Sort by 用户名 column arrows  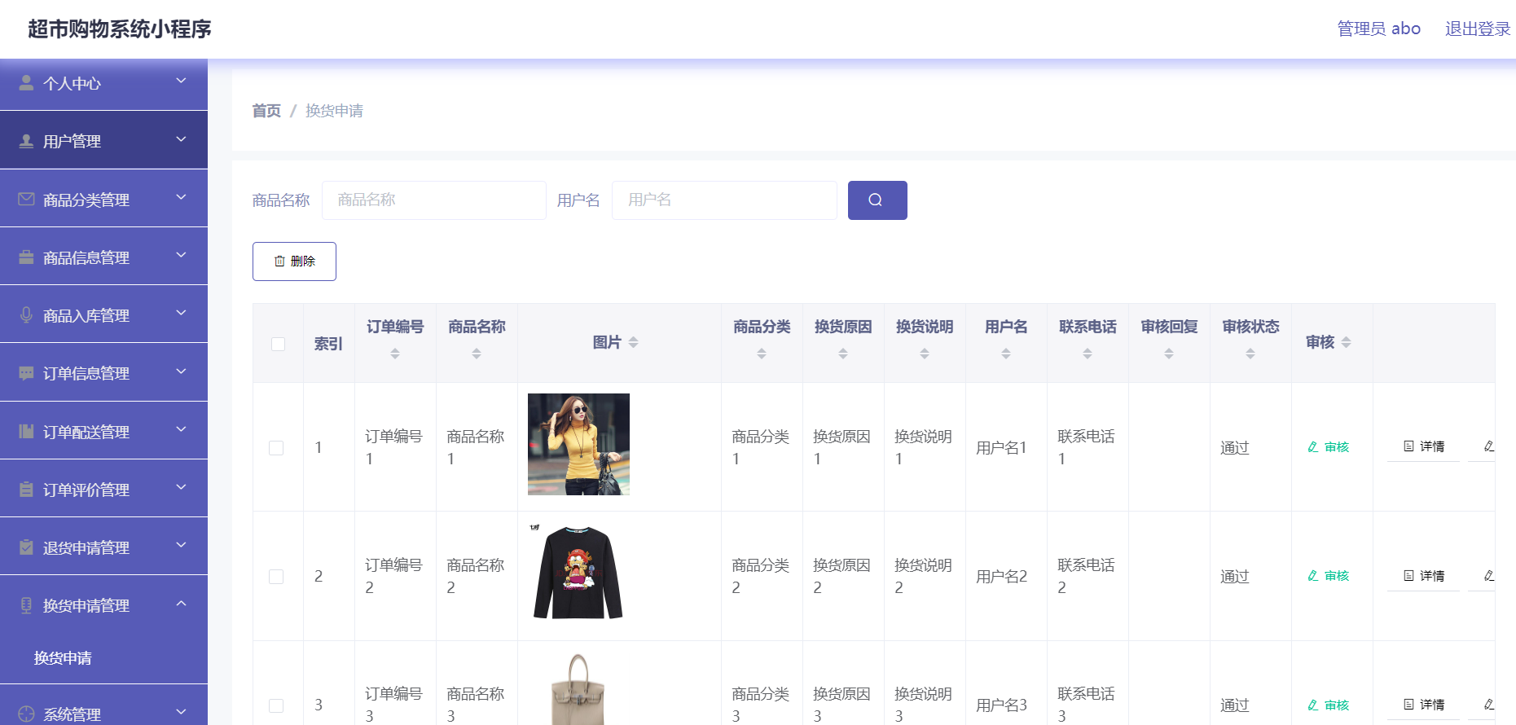(x=1006, y=354)
